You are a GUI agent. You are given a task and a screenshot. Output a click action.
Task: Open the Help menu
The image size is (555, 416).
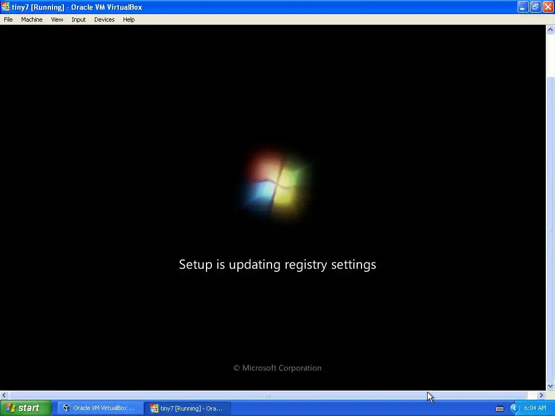coord(128,19)
